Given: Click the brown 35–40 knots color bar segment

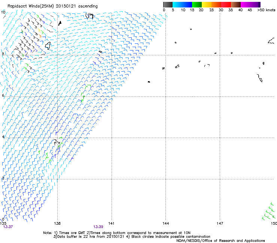Looking at the screenshot, I should pos(236,4).
